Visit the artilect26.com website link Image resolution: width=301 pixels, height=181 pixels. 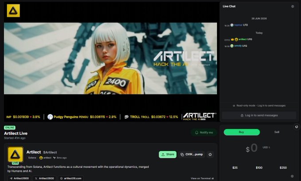tap(70, 178)
